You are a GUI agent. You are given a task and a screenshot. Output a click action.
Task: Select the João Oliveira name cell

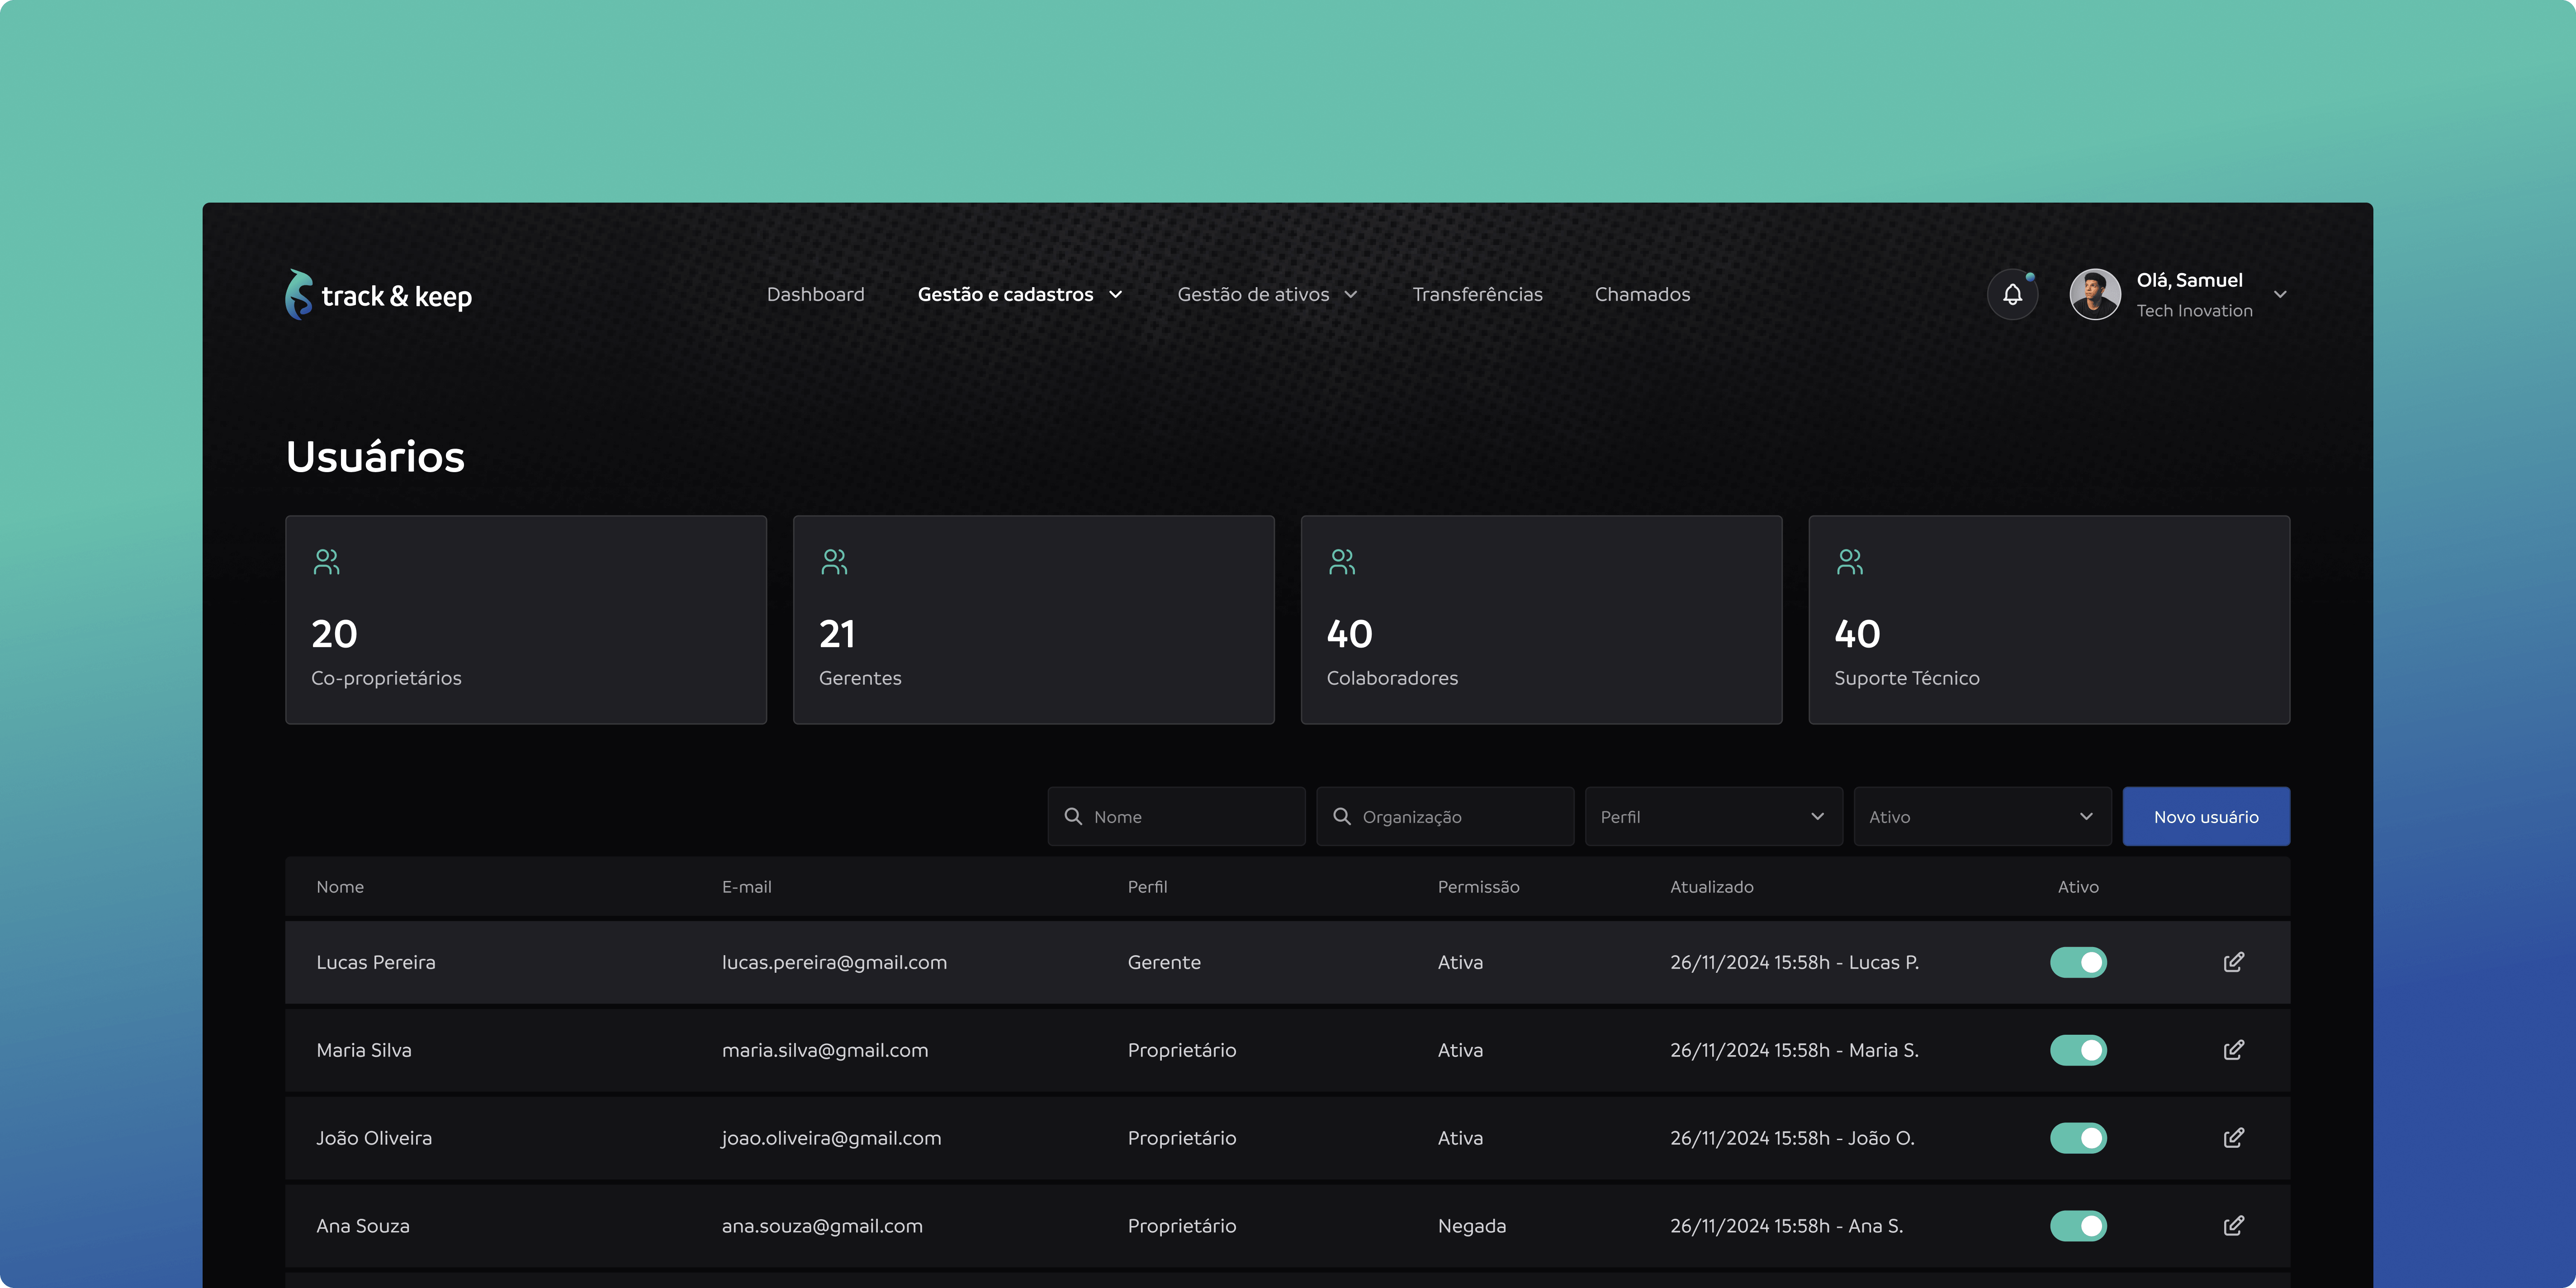pyautogui.click(x=374, y=1138)
